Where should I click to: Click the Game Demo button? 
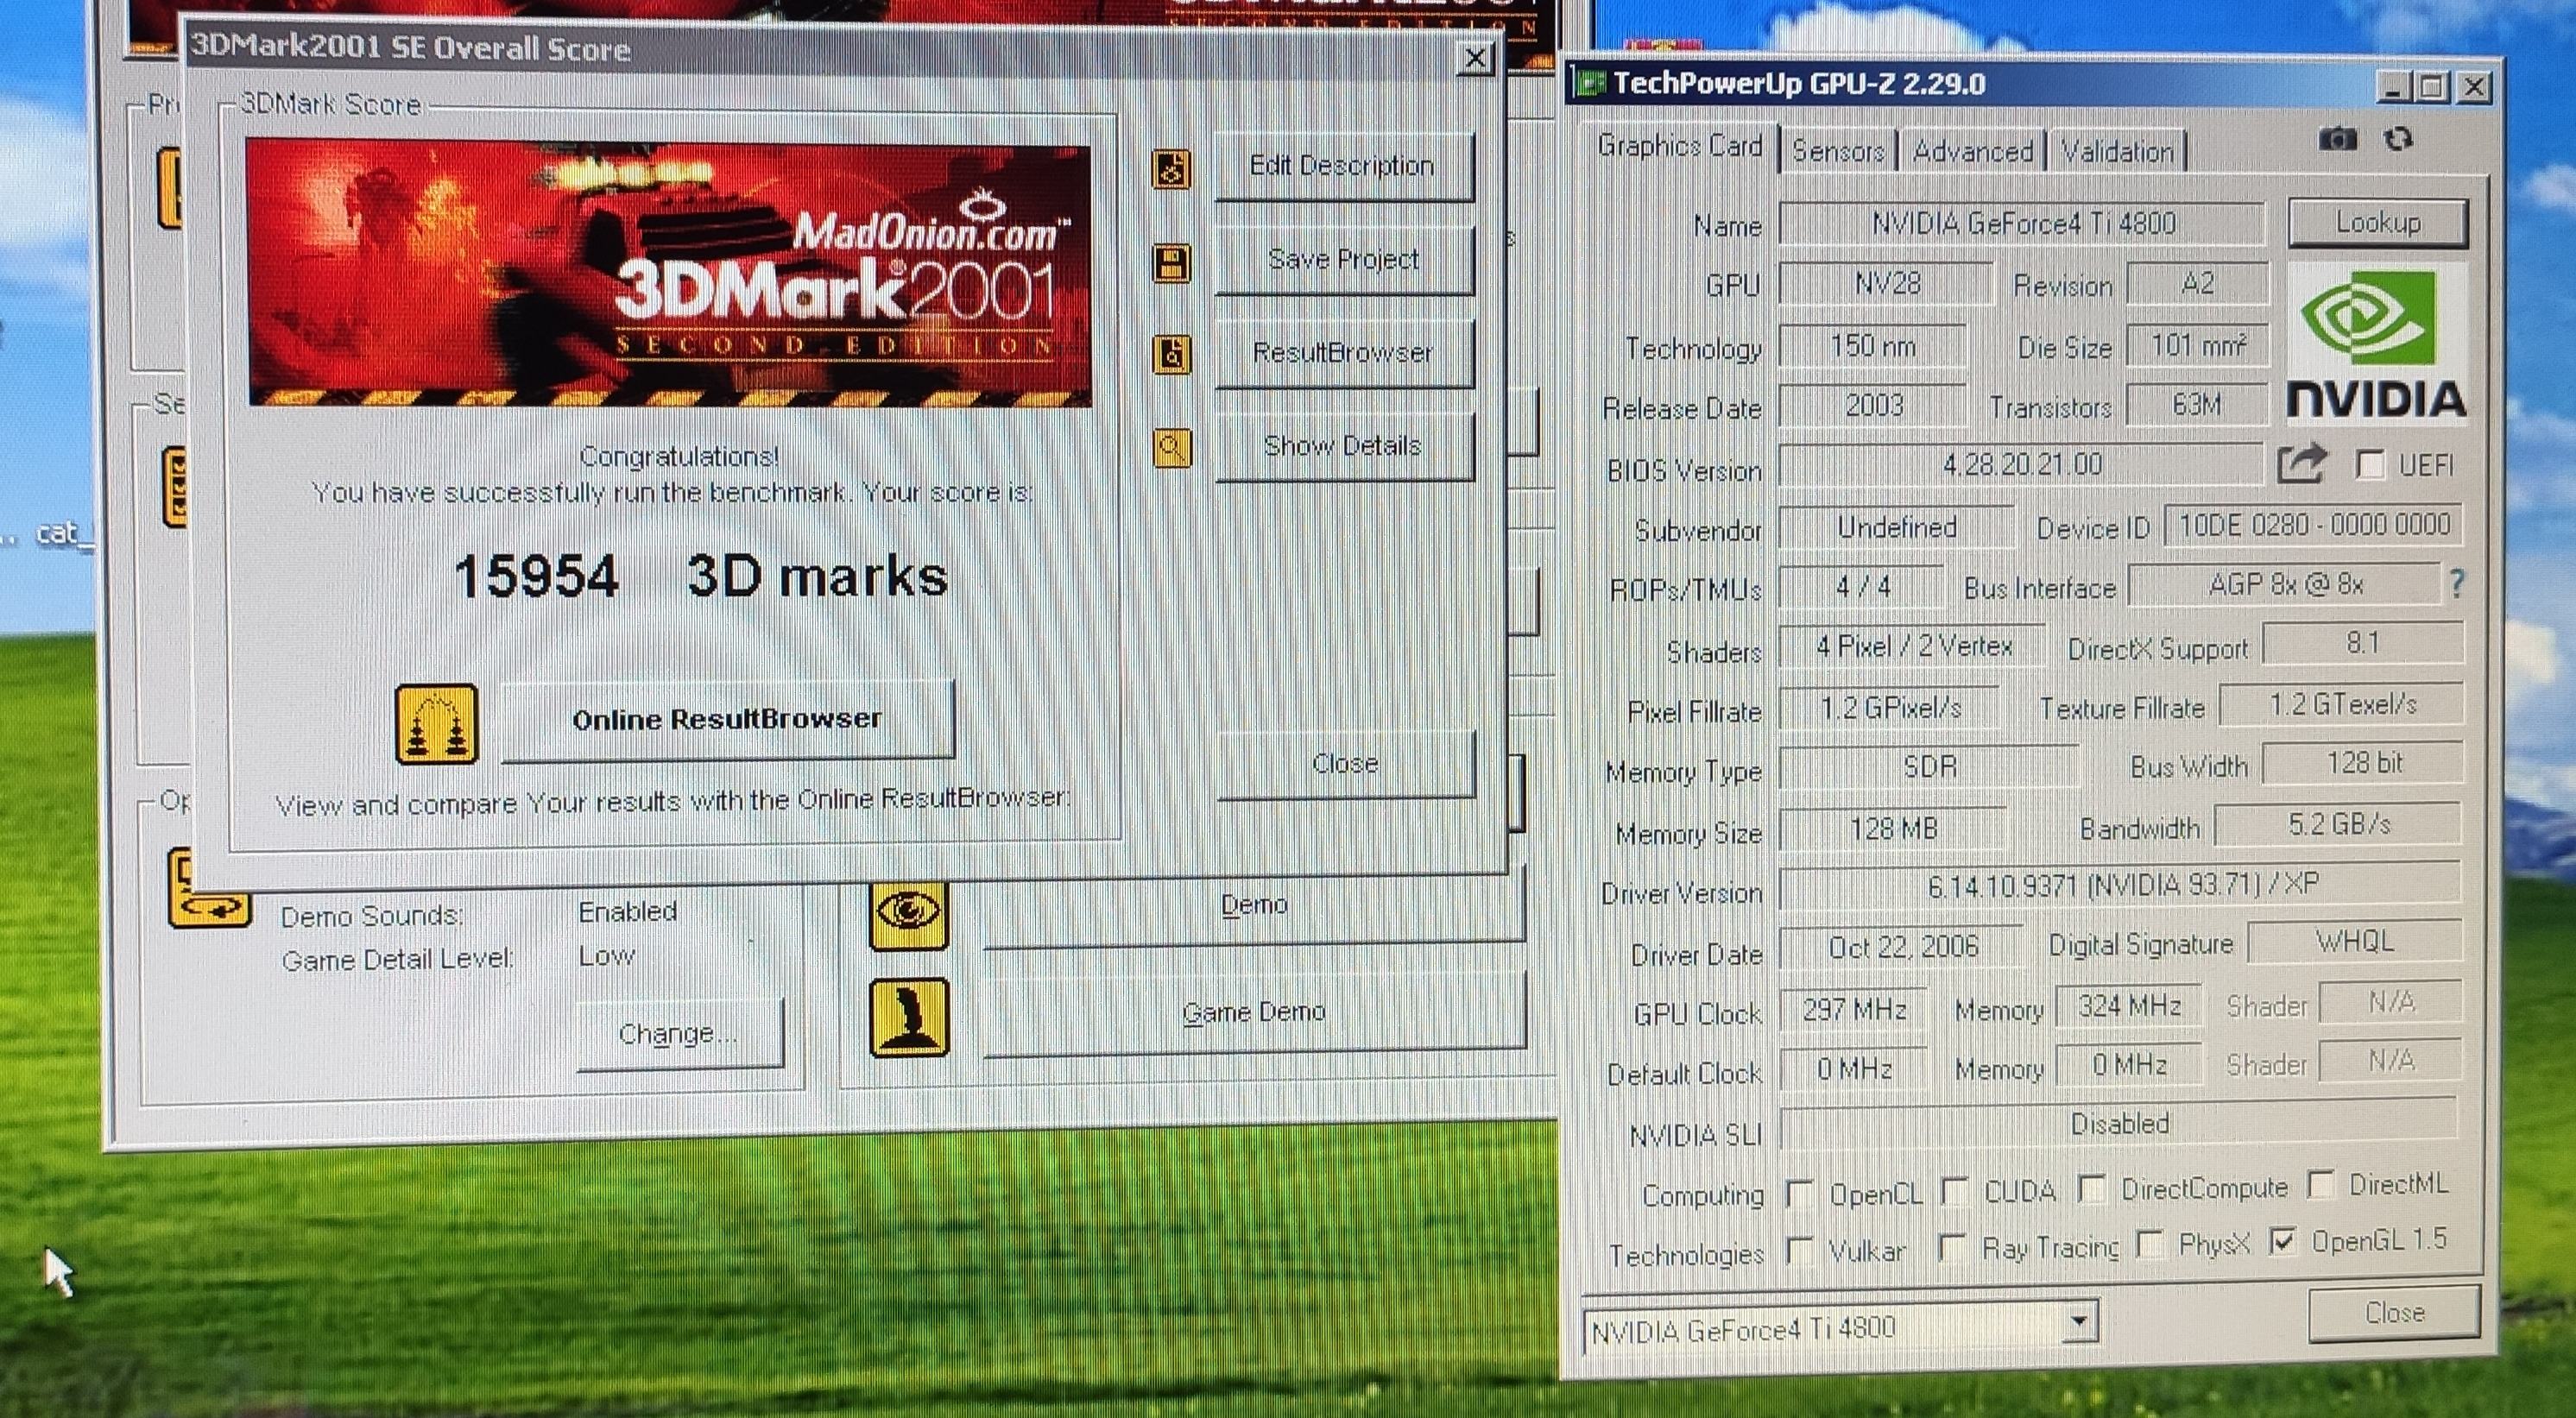1255,1013
